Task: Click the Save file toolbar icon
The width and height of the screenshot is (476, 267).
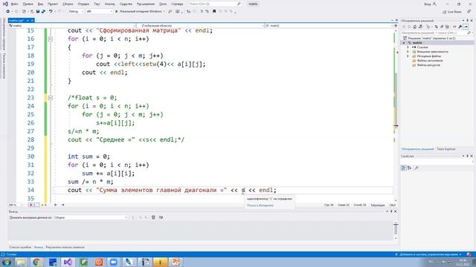Action: pos(38,11)
